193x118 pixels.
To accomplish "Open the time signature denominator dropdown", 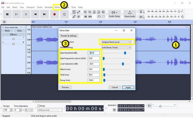I will [29, 110].
